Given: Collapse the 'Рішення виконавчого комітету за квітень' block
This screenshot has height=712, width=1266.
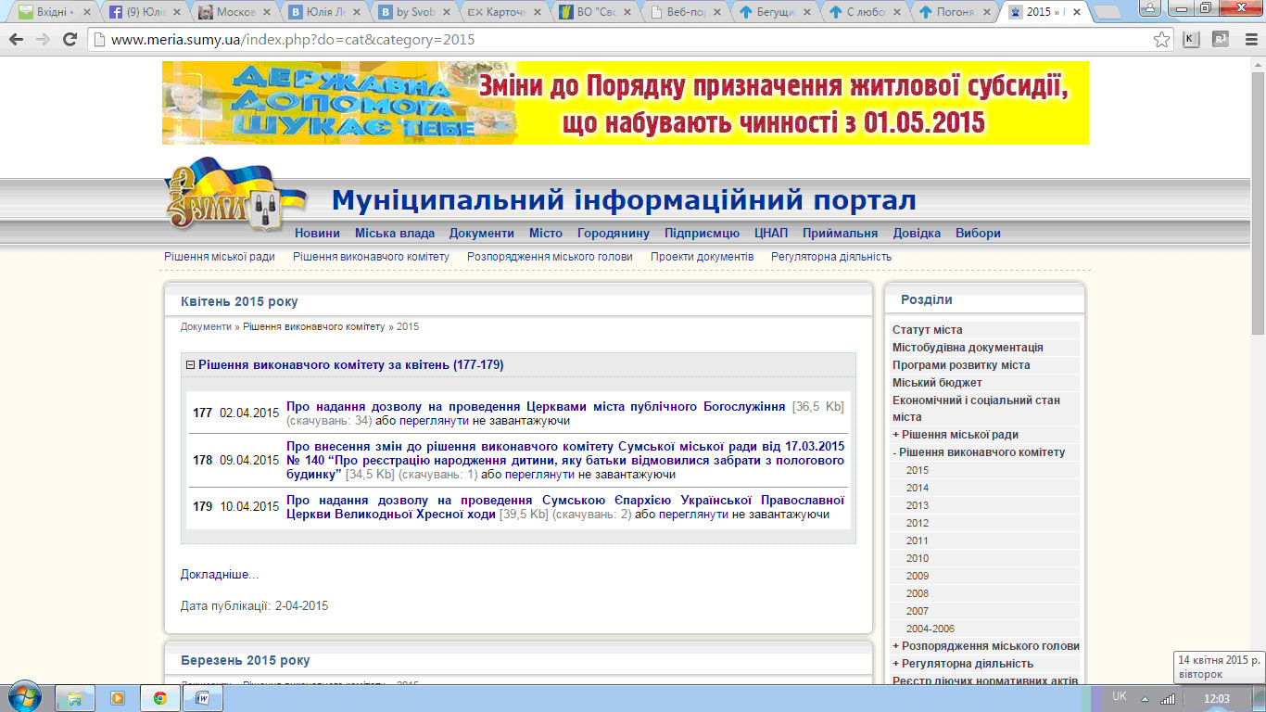Looking at the screenshot, I should coord(191,365).
